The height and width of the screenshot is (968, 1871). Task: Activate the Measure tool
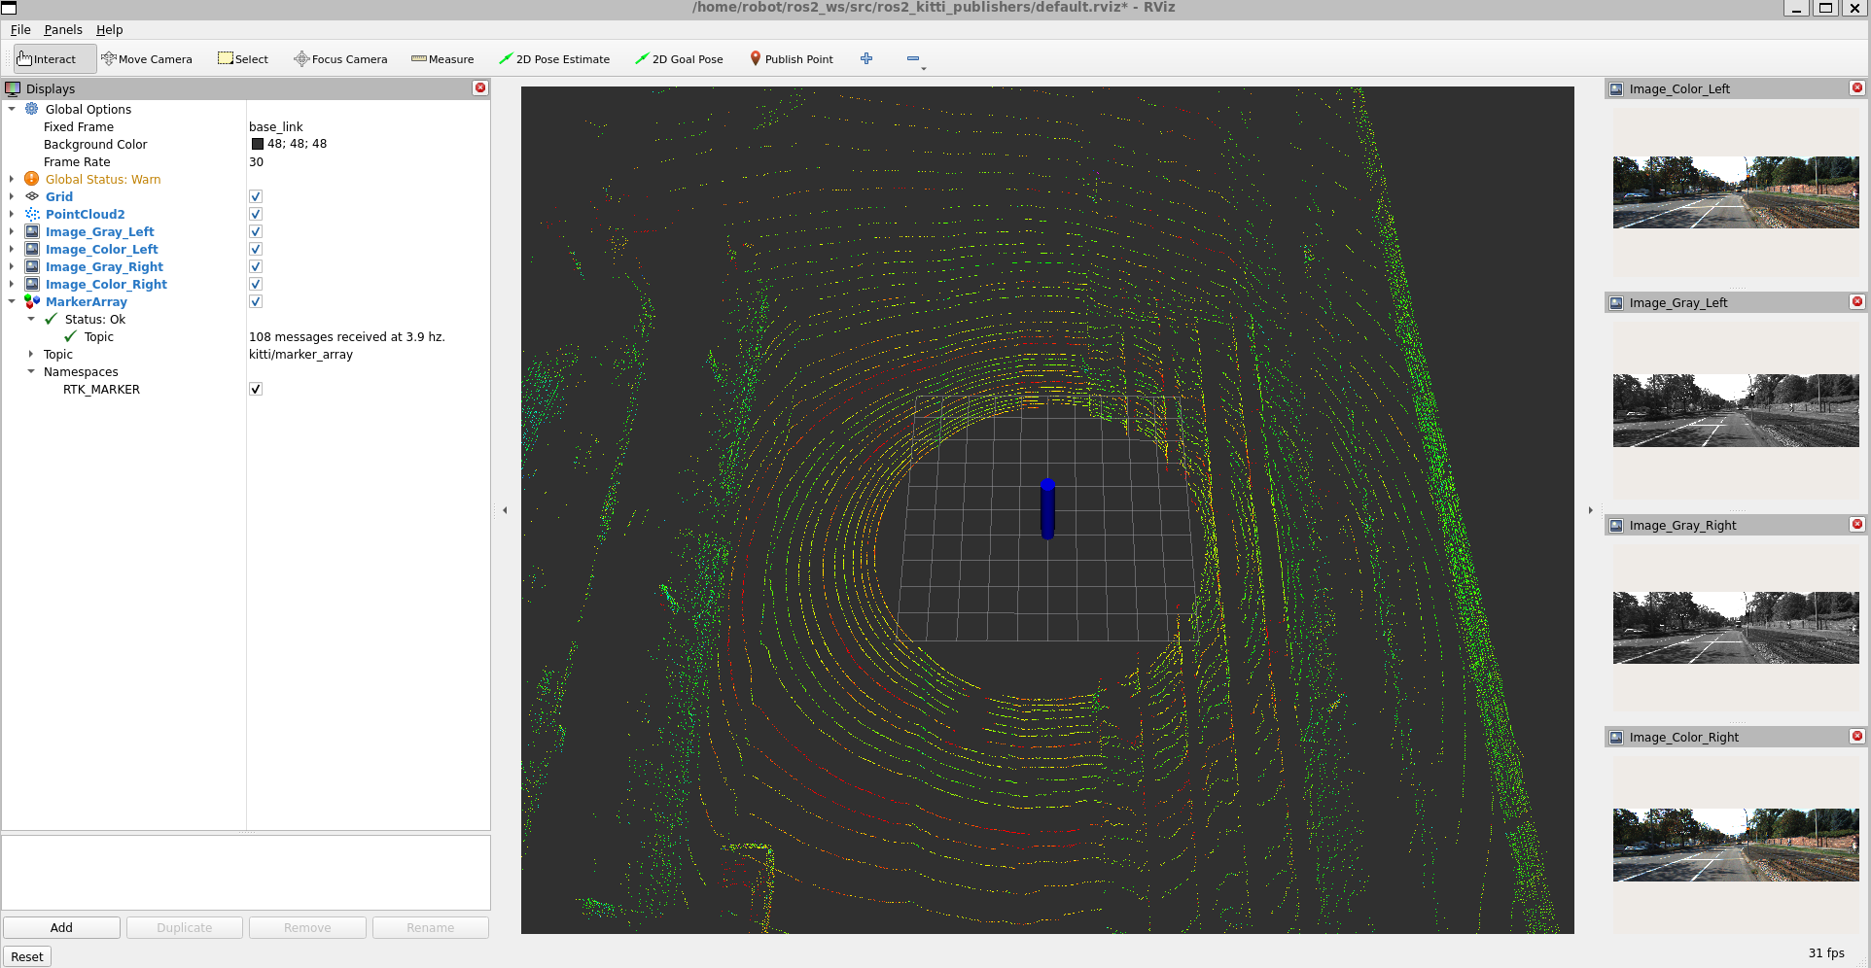(442, 59)
